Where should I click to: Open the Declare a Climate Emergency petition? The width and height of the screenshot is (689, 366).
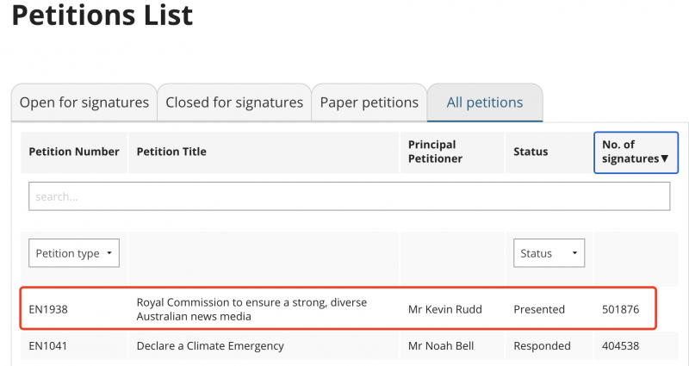pyautogui.click(x=210, y=346)
